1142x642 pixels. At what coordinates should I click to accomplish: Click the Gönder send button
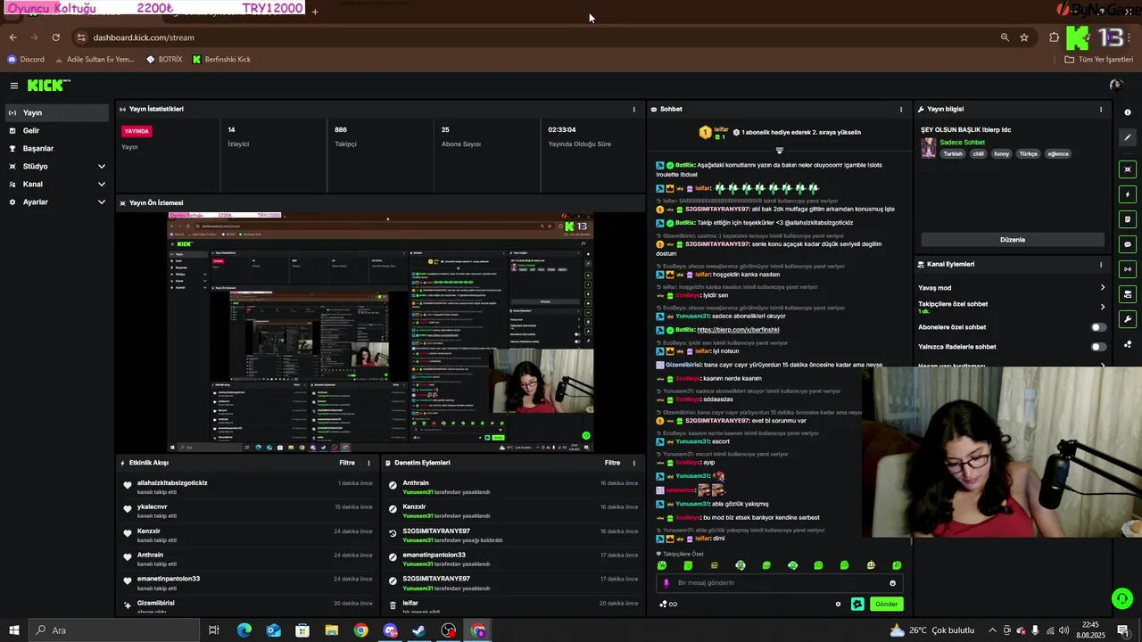pos(886,605)
